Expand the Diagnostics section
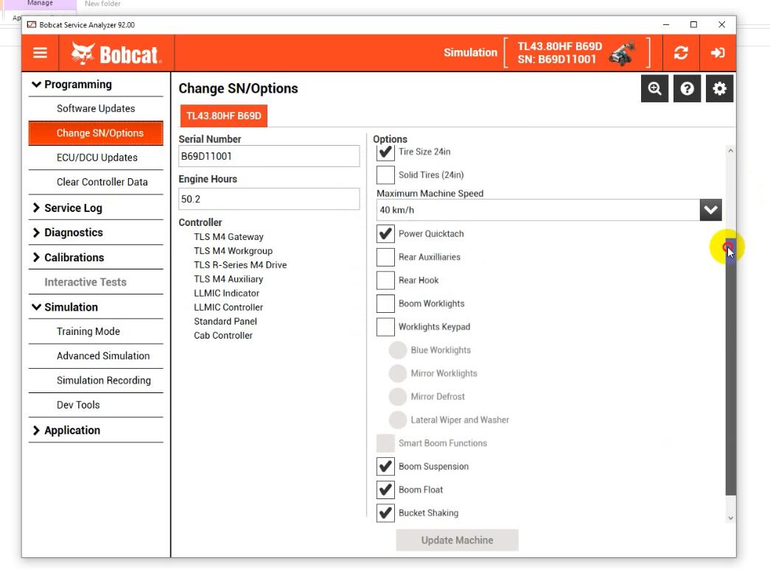Image resolution: width=770 pixels, height=586 pixels. [x=96, y=233]
